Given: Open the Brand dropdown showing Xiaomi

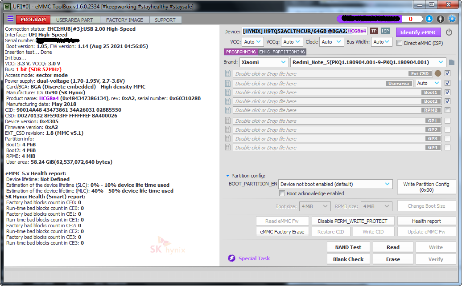Looking at the screenshot, I should click(x=264, y=62).
